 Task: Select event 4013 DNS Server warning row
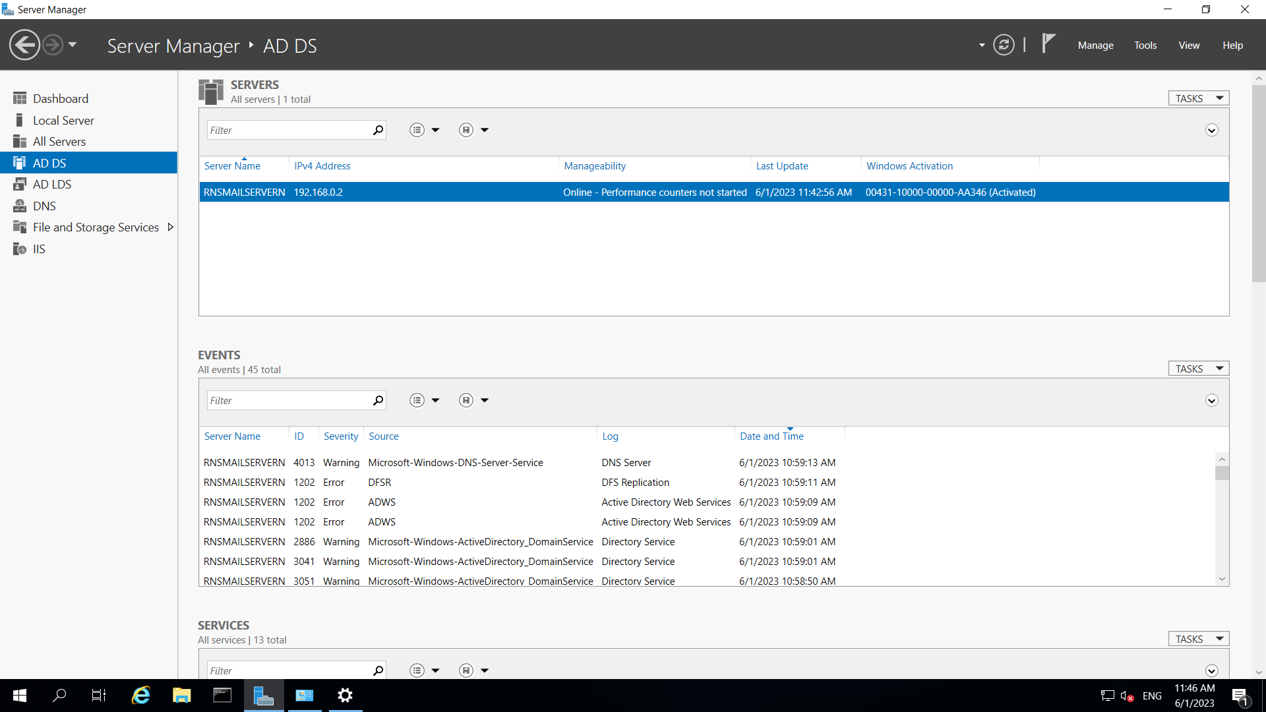pyautogui.click(x=708, y=463)
